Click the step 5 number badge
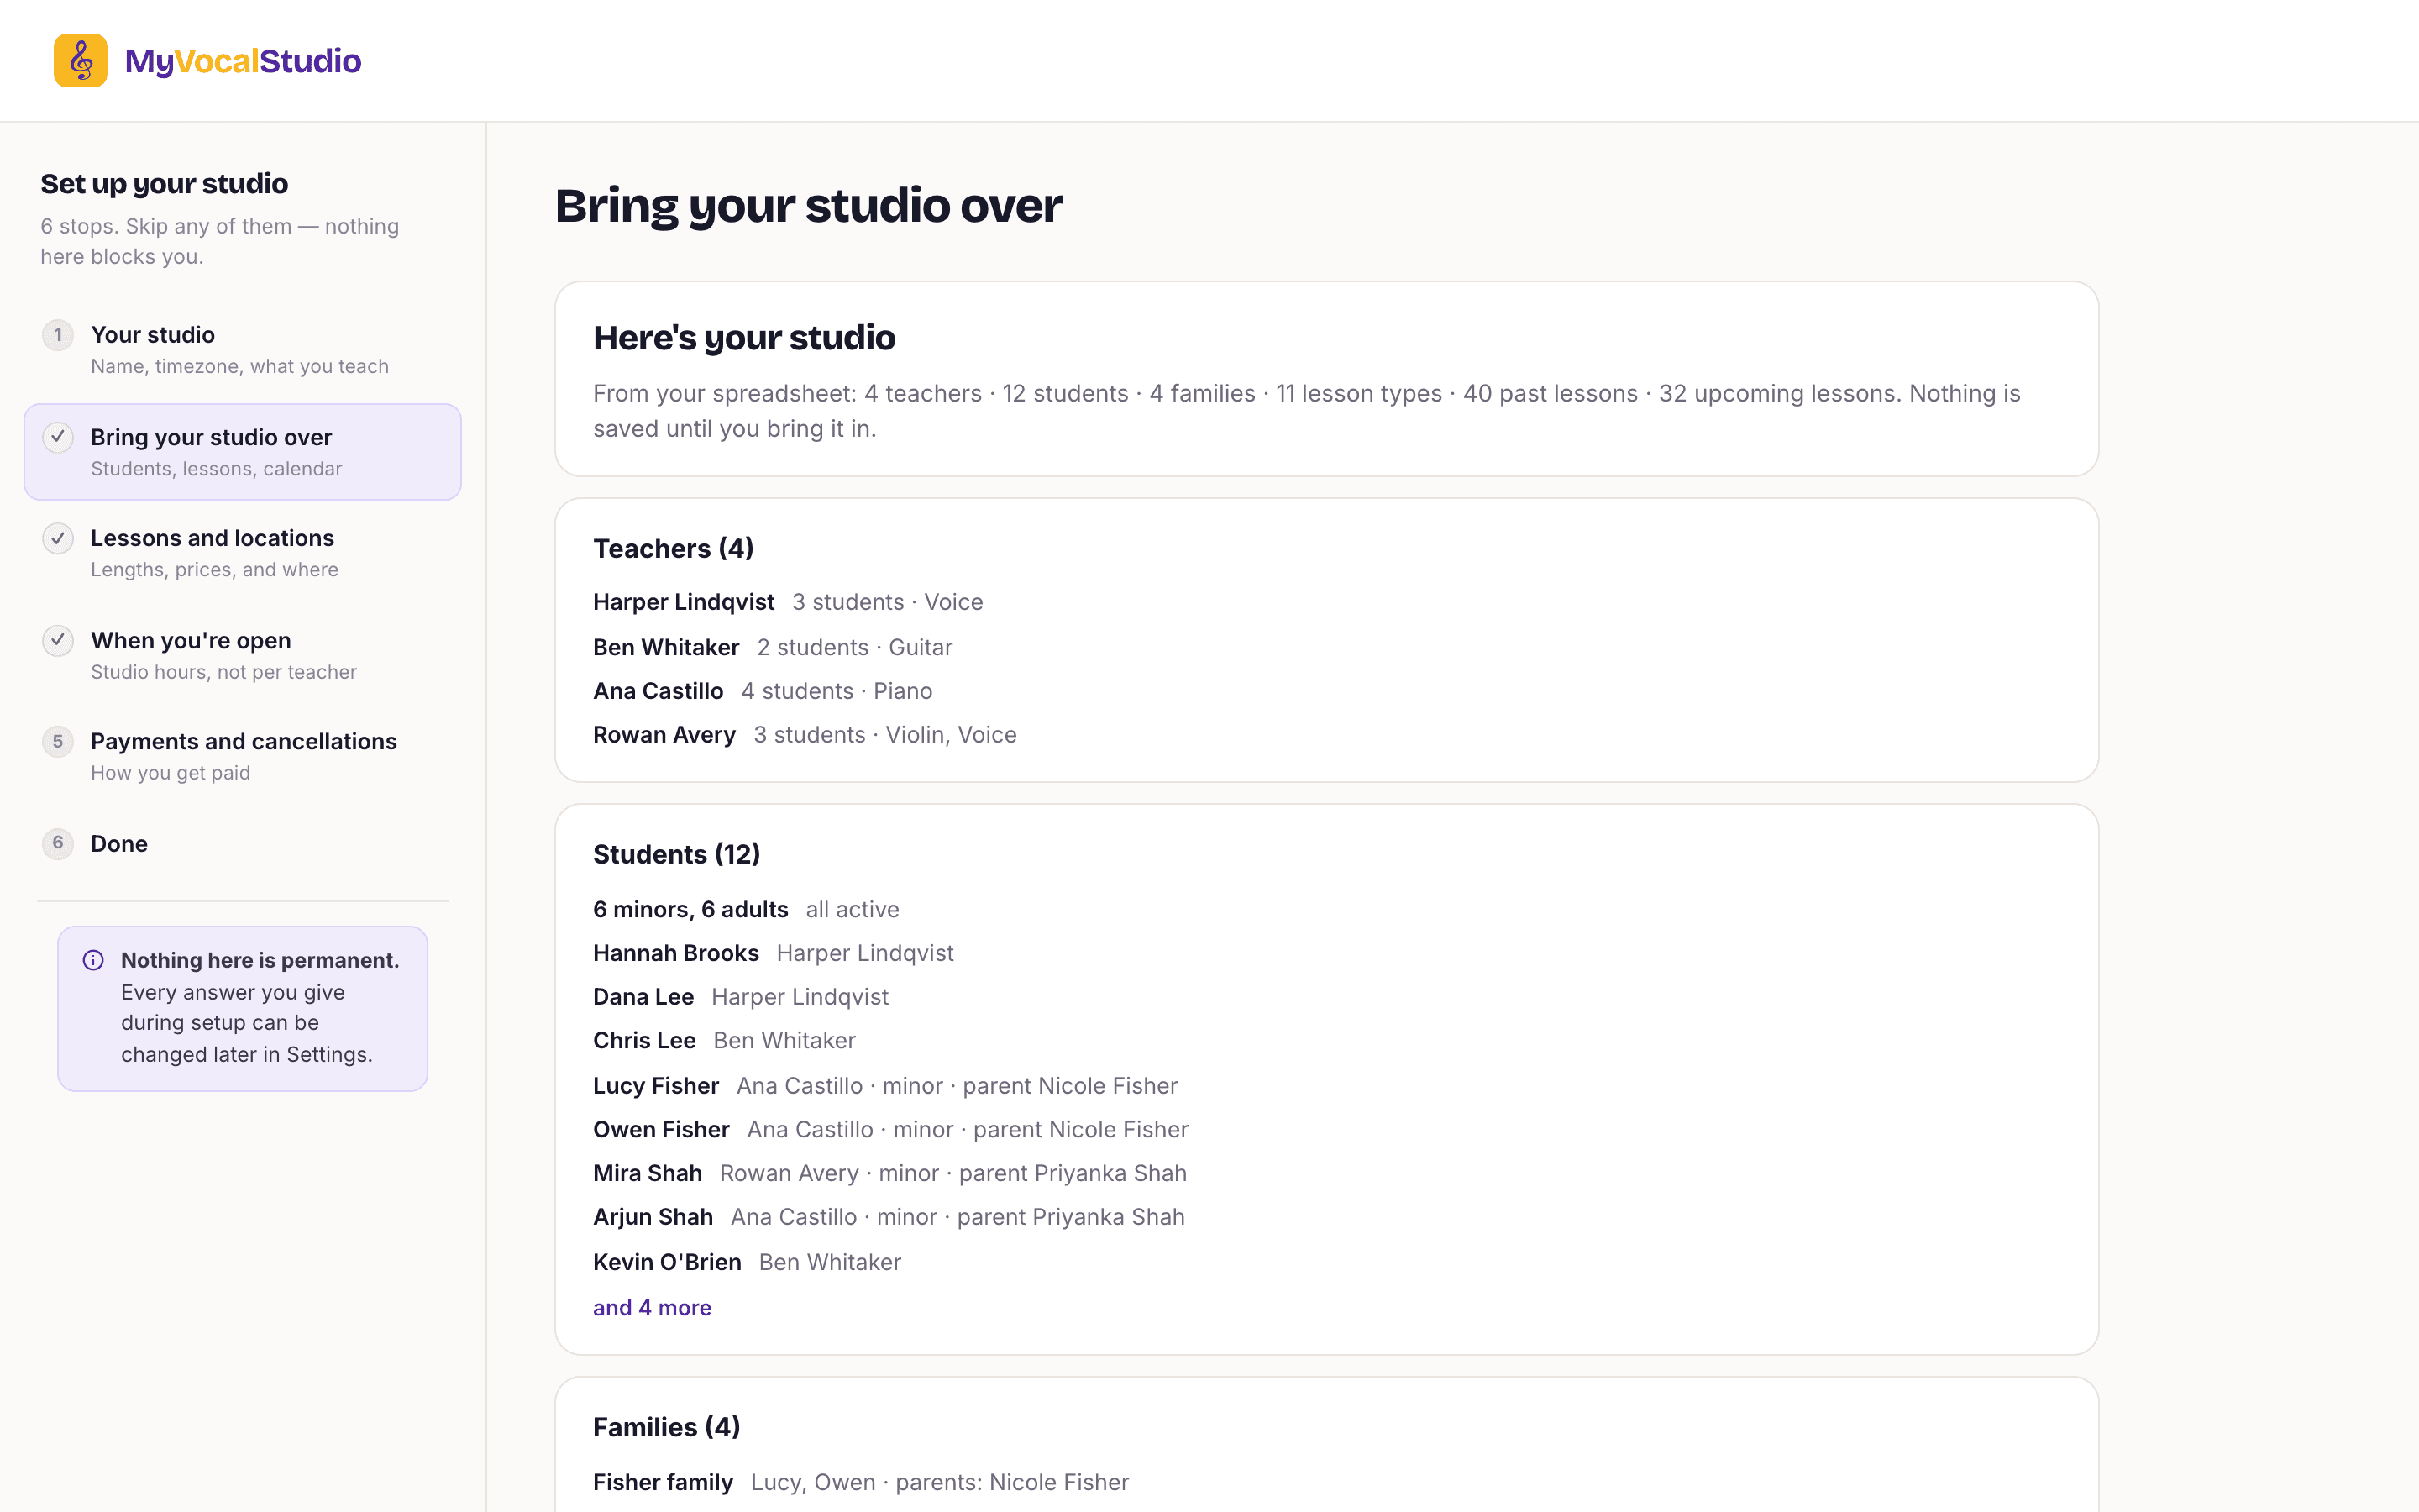The height and width of the screenshot is (1512, 2419). tap(58, 741)
